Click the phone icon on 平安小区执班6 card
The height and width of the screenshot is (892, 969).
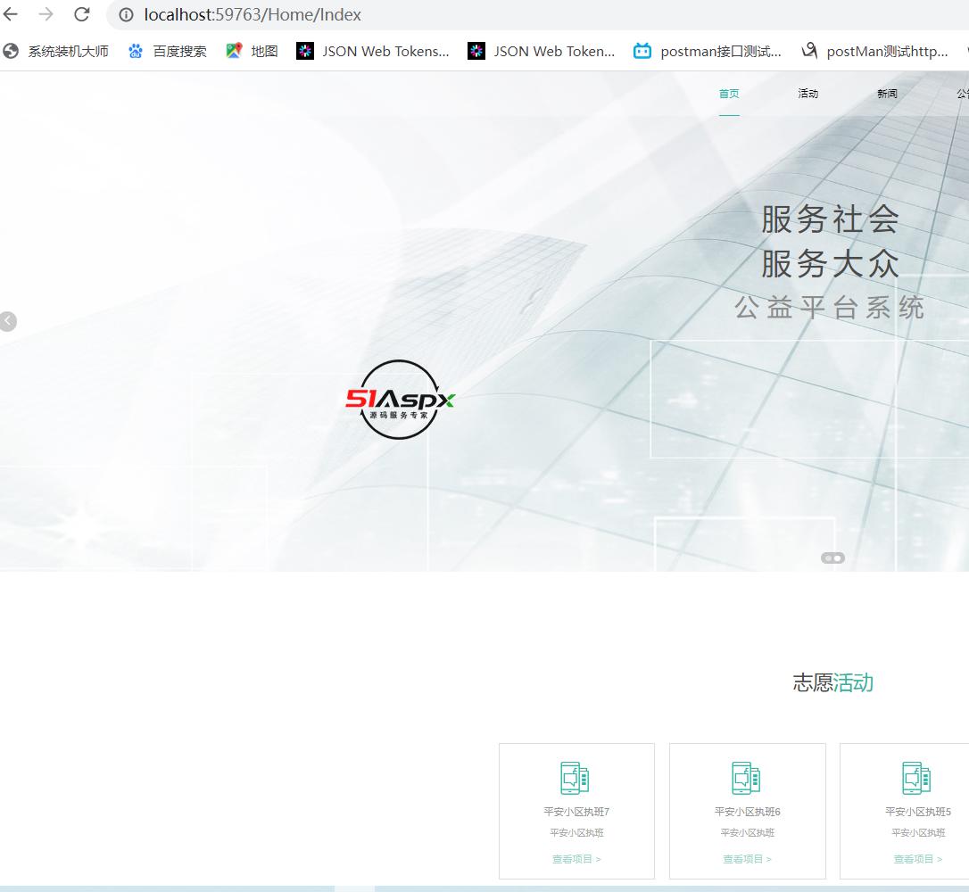746,778
